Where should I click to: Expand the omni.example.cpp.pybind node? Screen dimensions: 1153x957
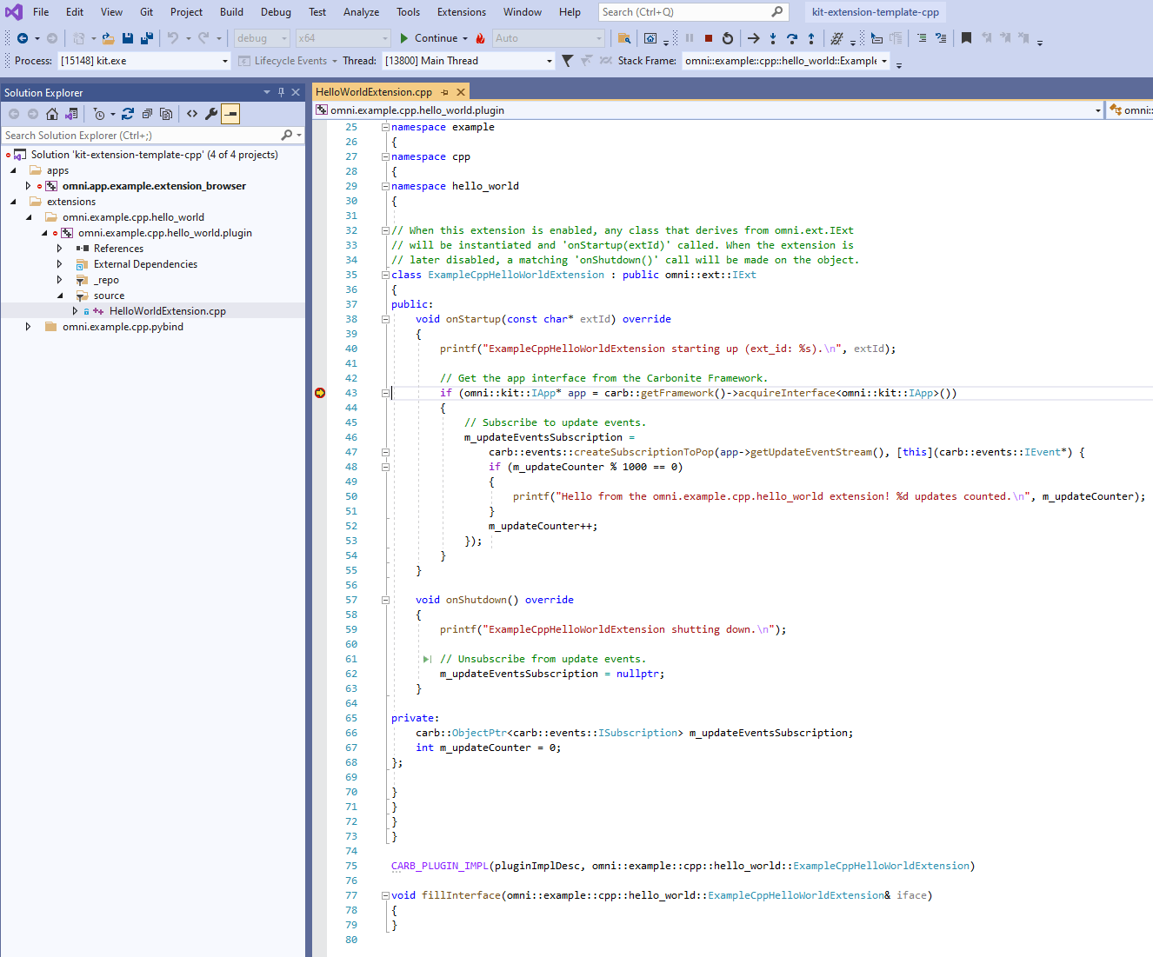pyautogui.click(x=28, y=326)
